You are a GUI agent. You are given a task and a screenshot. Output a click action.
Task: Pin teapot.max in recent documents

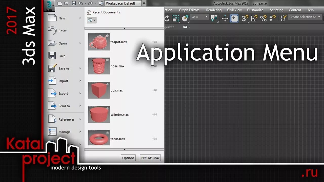(155, 42)
